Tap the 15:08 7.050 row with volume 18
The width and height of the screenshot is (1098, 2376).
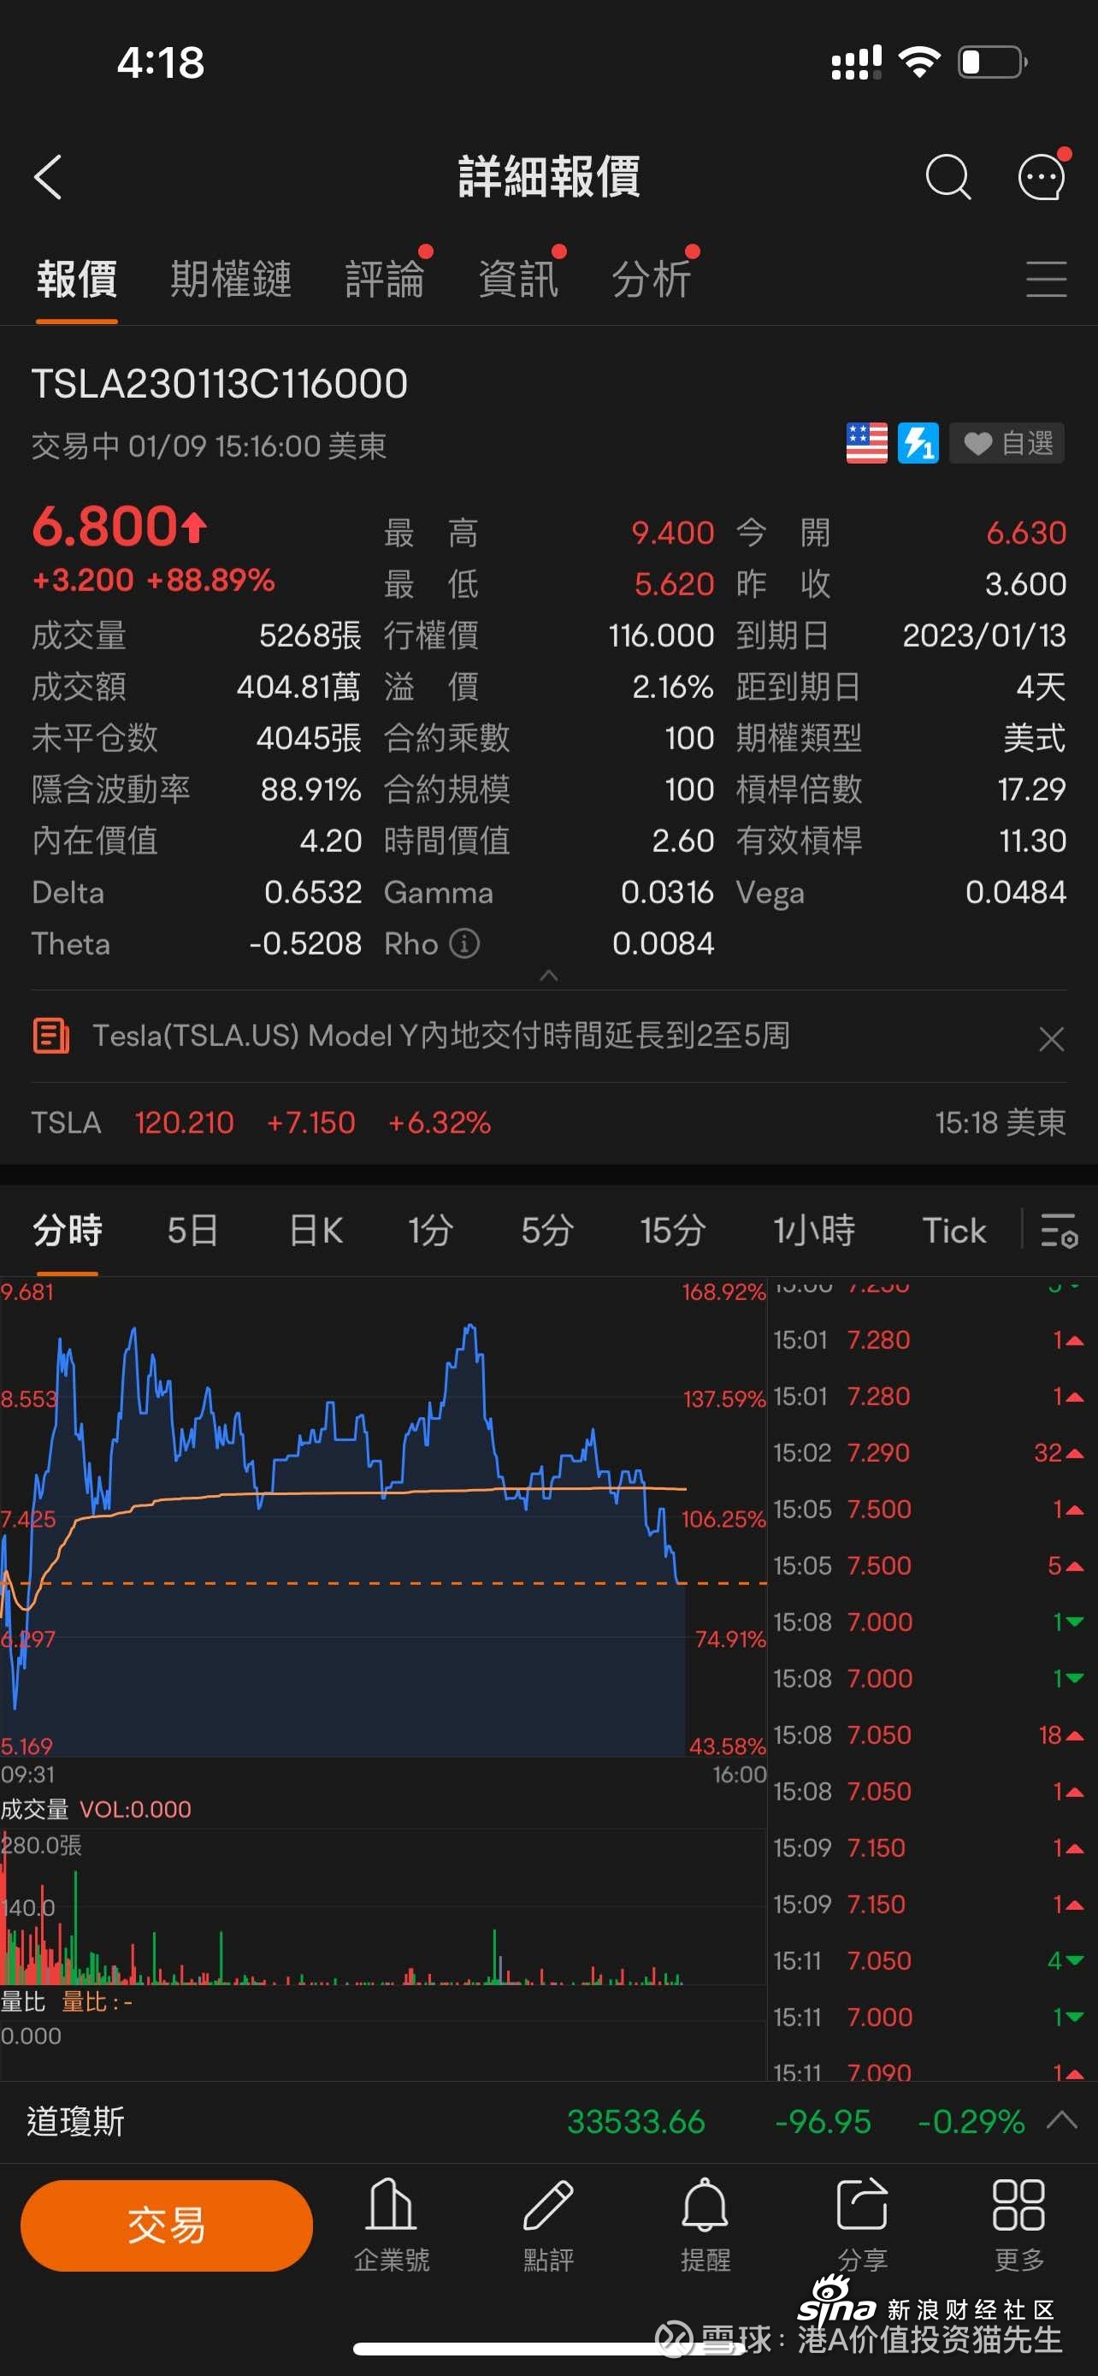tap(930, 1735)
